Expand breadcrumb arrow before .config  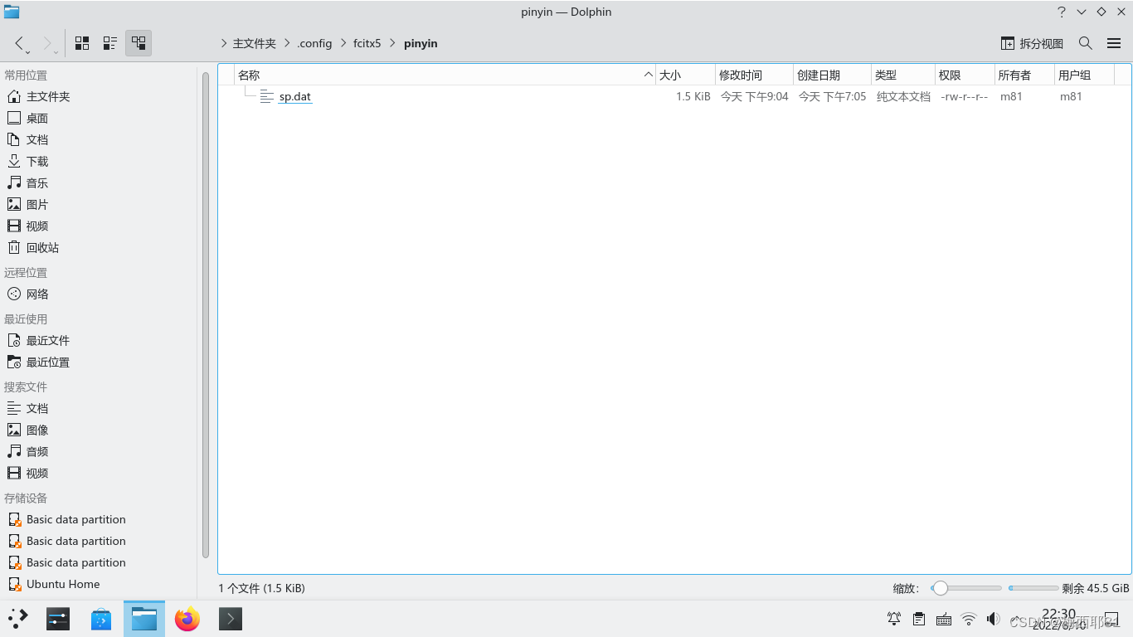coord(287,43)
